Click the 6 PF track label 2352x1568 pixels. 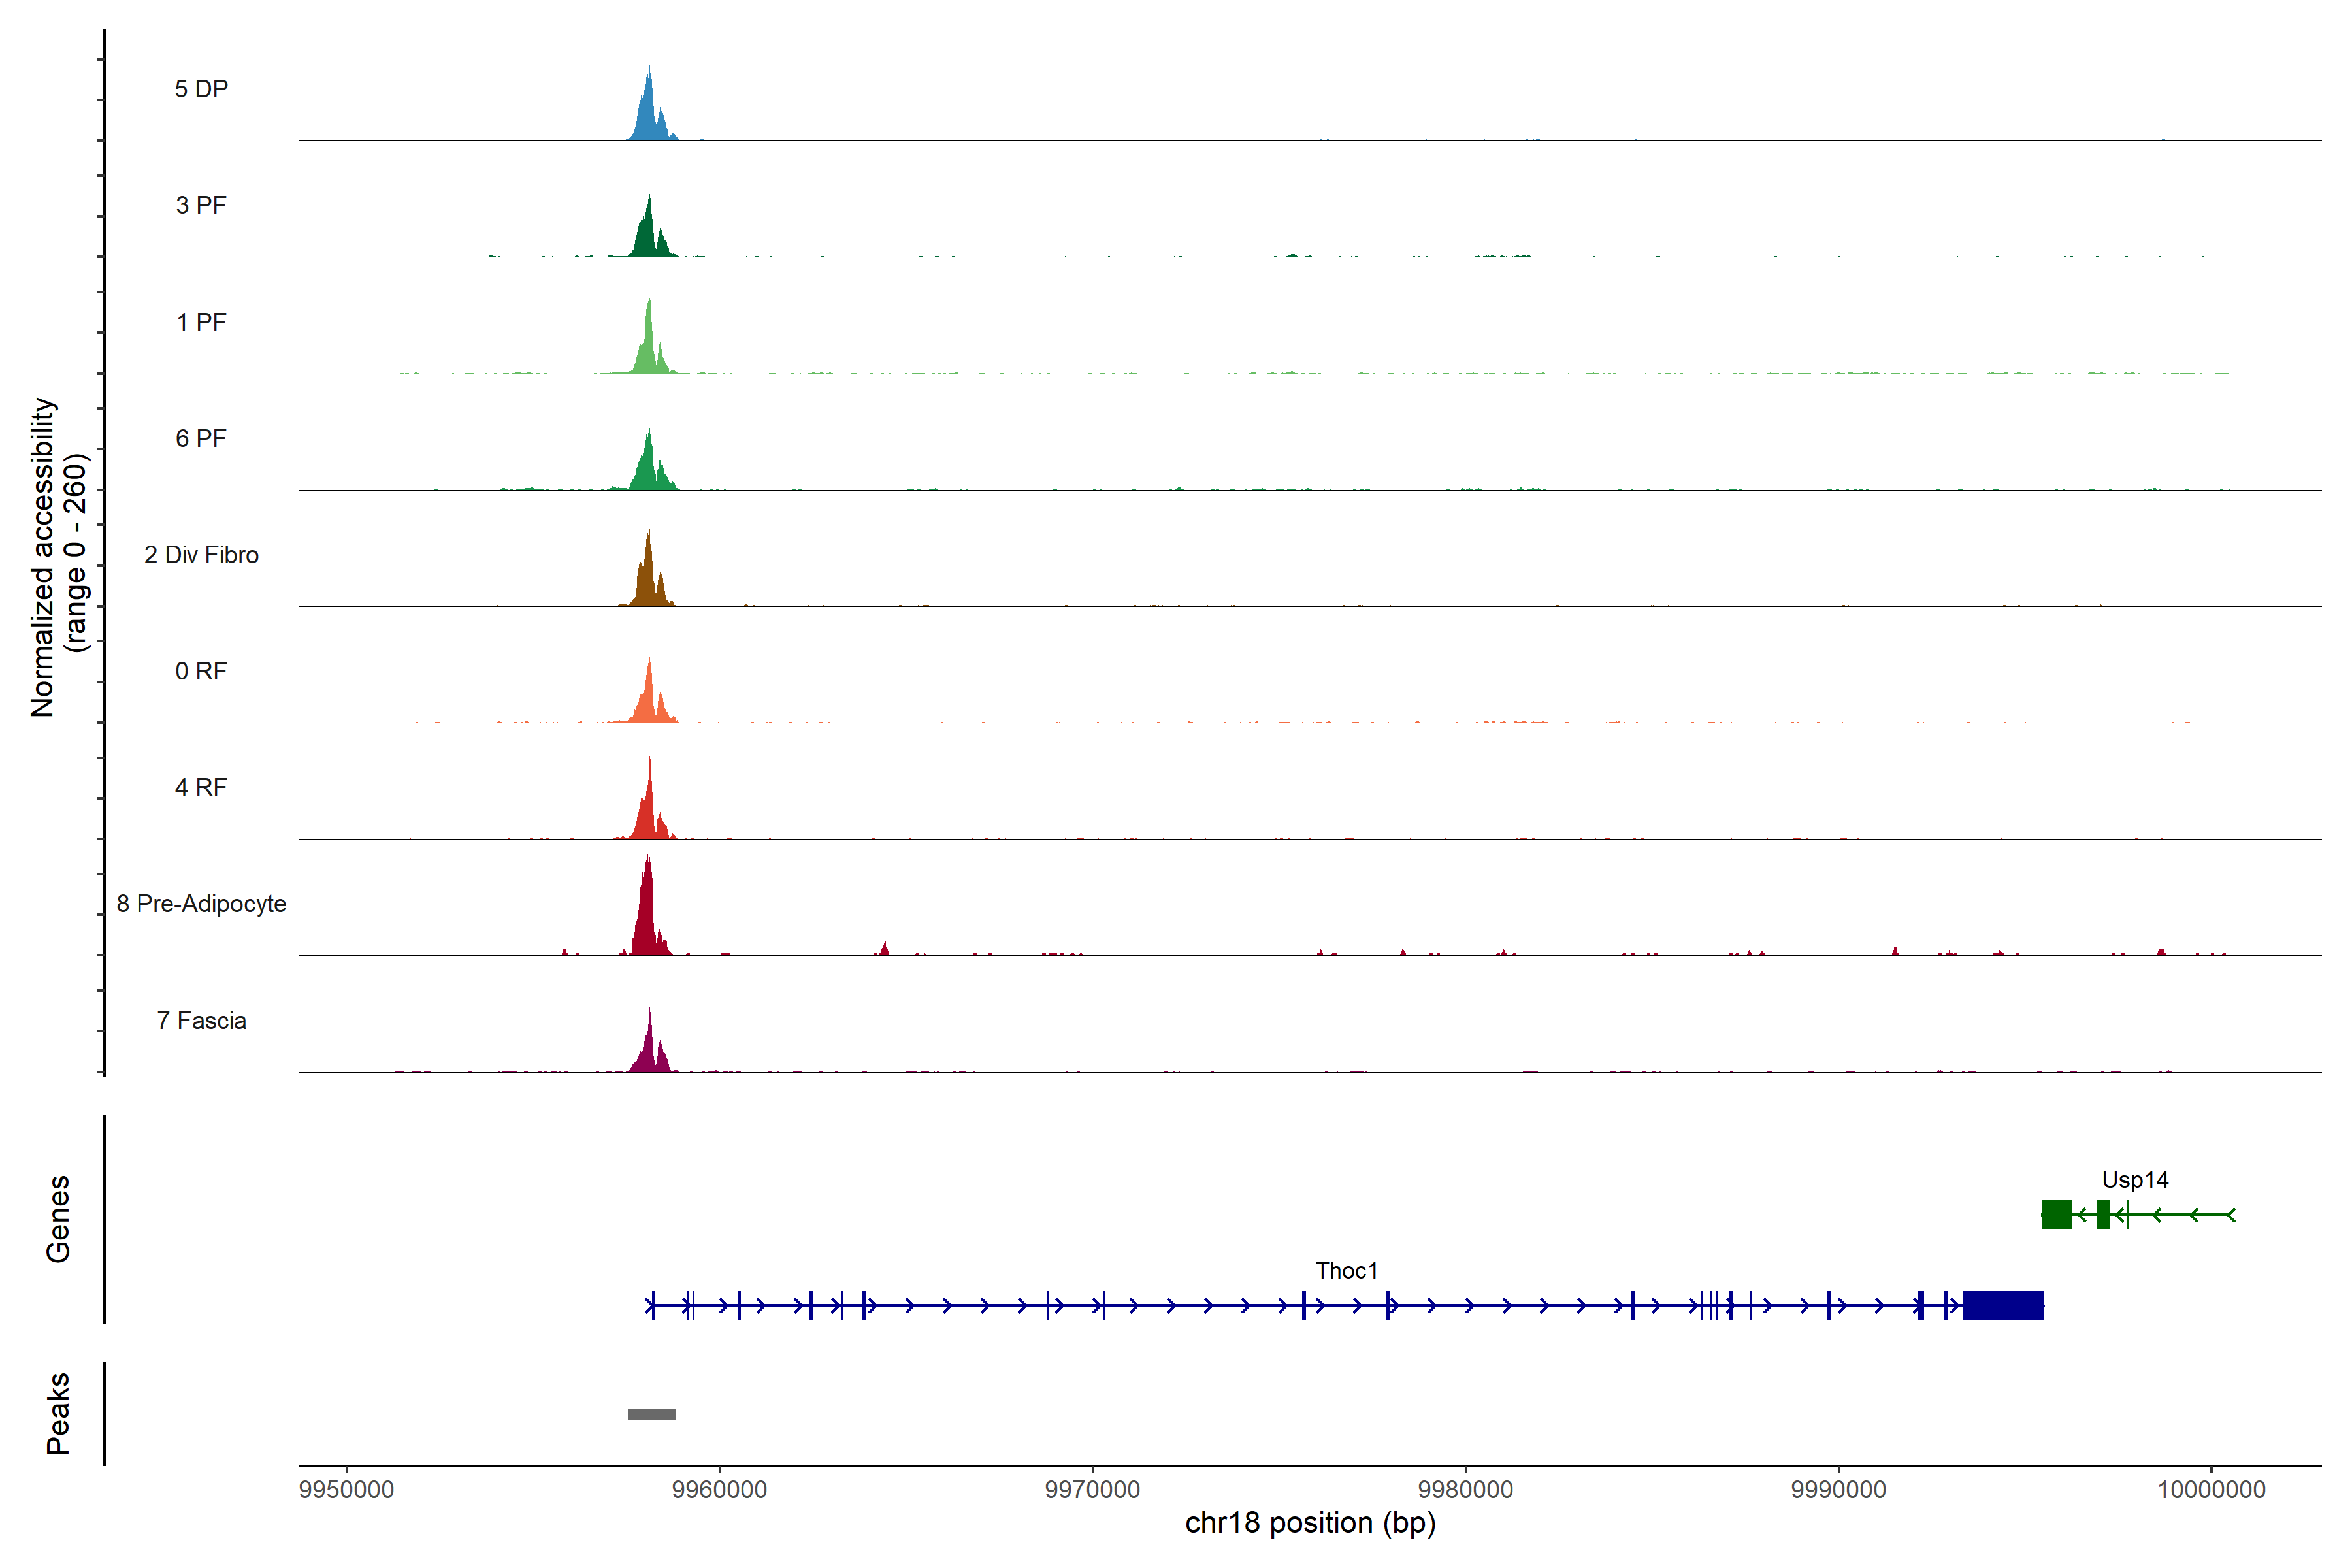click(x=201, y=438)
